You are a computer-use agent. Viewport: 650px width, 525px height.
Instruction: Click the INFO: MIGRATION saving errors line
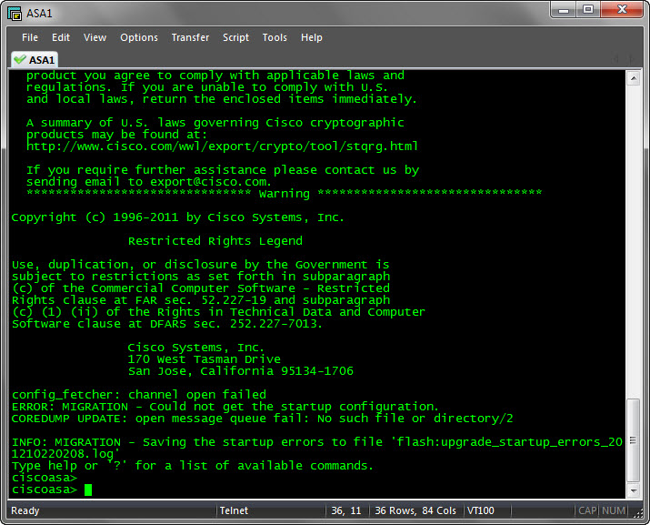click(316, 448)
